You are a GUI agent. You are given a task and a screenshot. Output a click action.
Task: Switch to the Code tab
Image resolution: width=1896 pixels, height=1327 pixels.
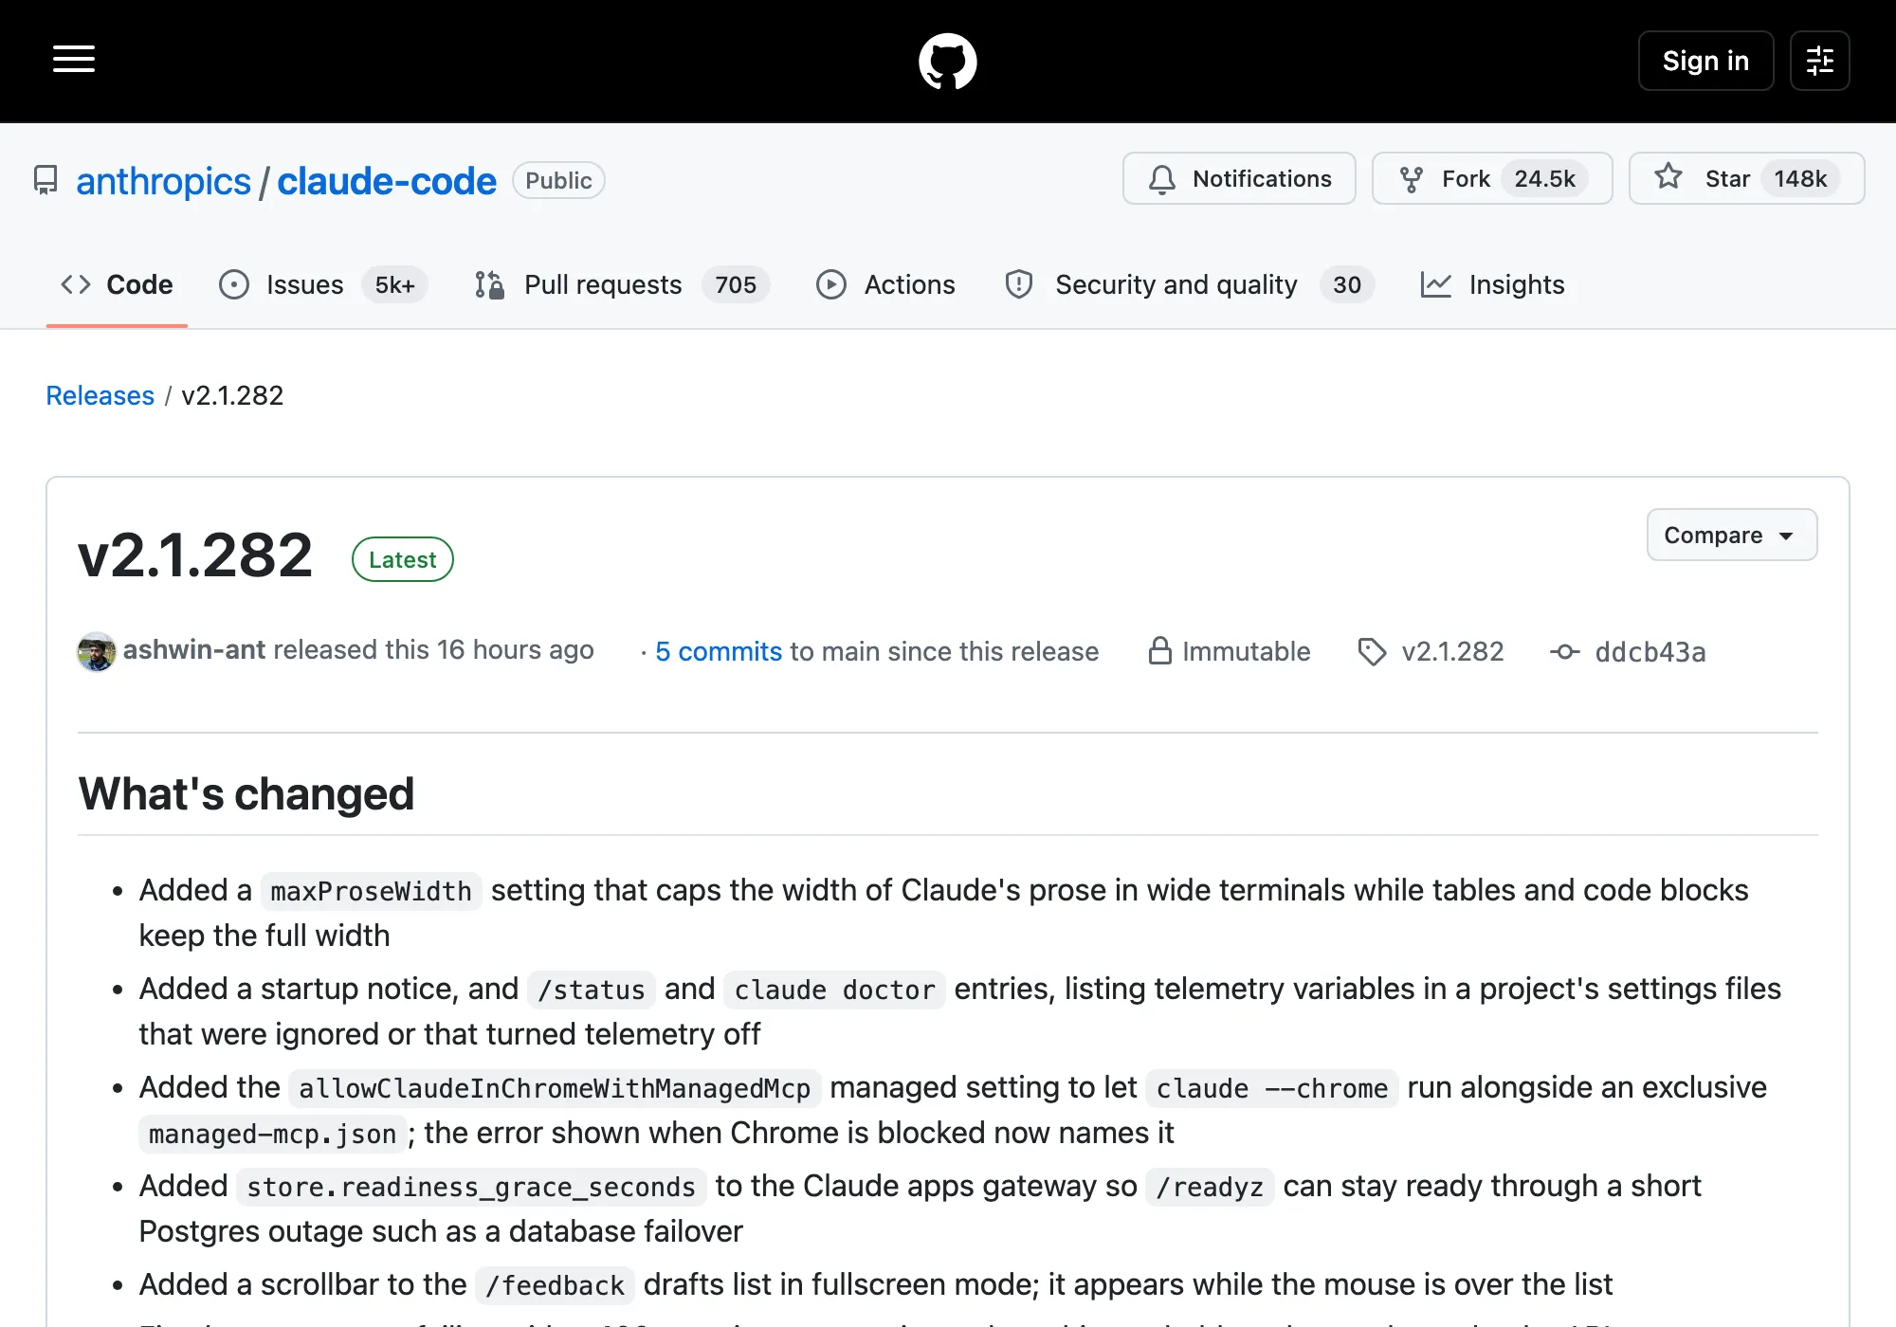click(117, 284)
